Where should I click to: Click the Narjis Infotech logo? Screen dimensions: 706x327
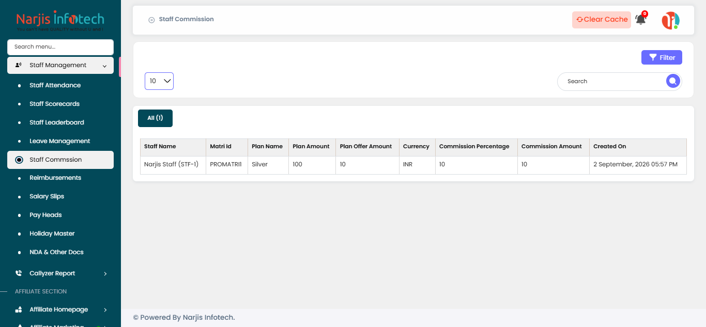click(60, 22)
